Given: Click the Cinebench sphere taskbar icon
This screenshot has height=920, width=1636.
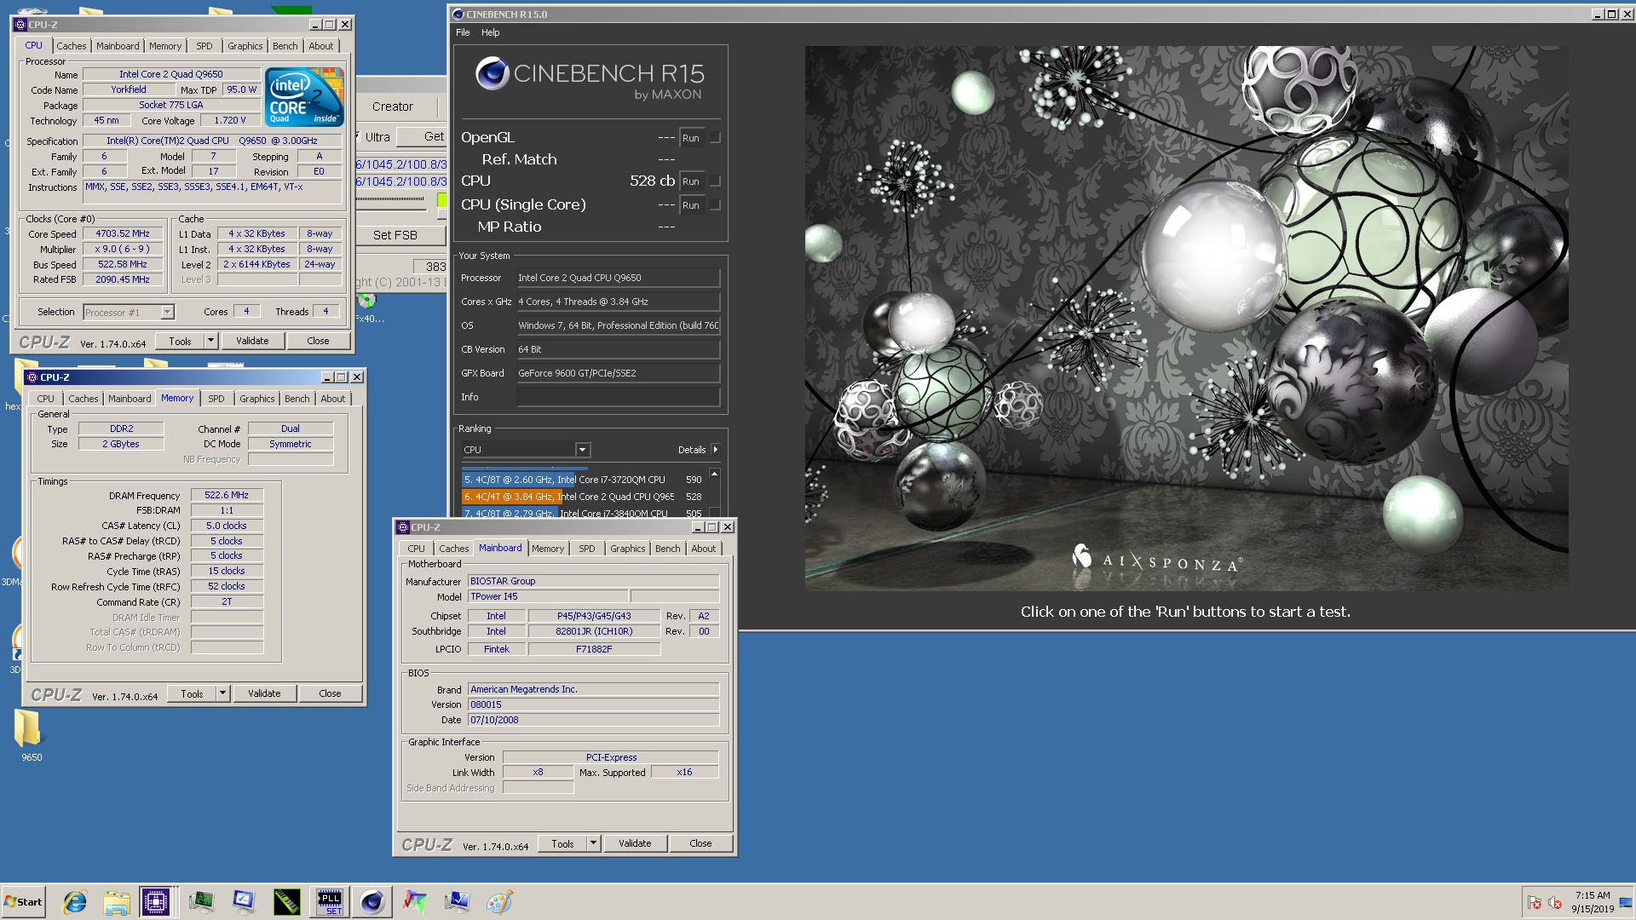Looking at the screenshot, I should [x=372, y=902].
